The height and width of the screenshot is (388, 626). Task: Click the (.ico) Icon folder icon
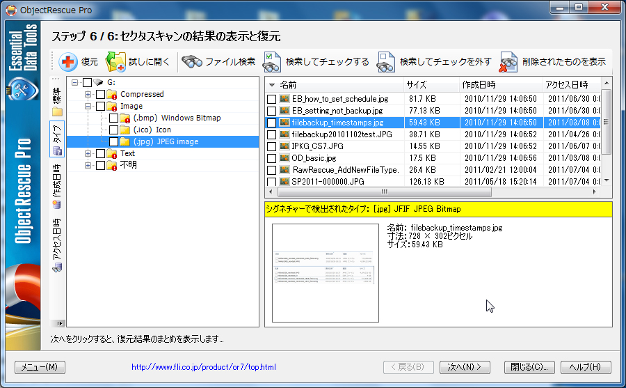[x=125, y=130]
